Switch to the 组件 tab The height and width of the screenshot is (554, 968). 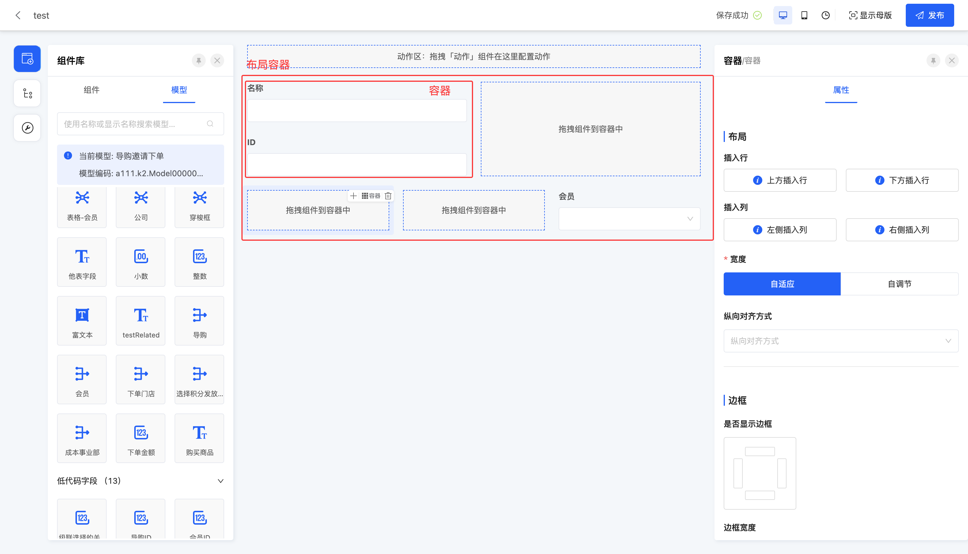tap(91, 90)
